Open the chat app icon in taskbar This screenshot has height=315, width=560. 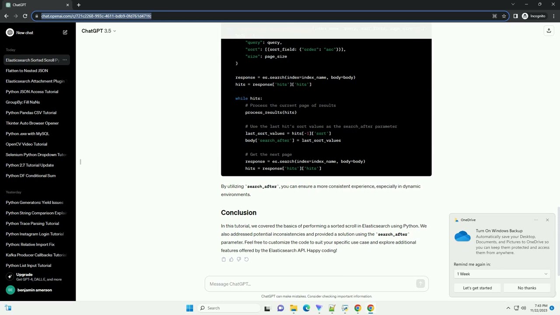point(280,308)
